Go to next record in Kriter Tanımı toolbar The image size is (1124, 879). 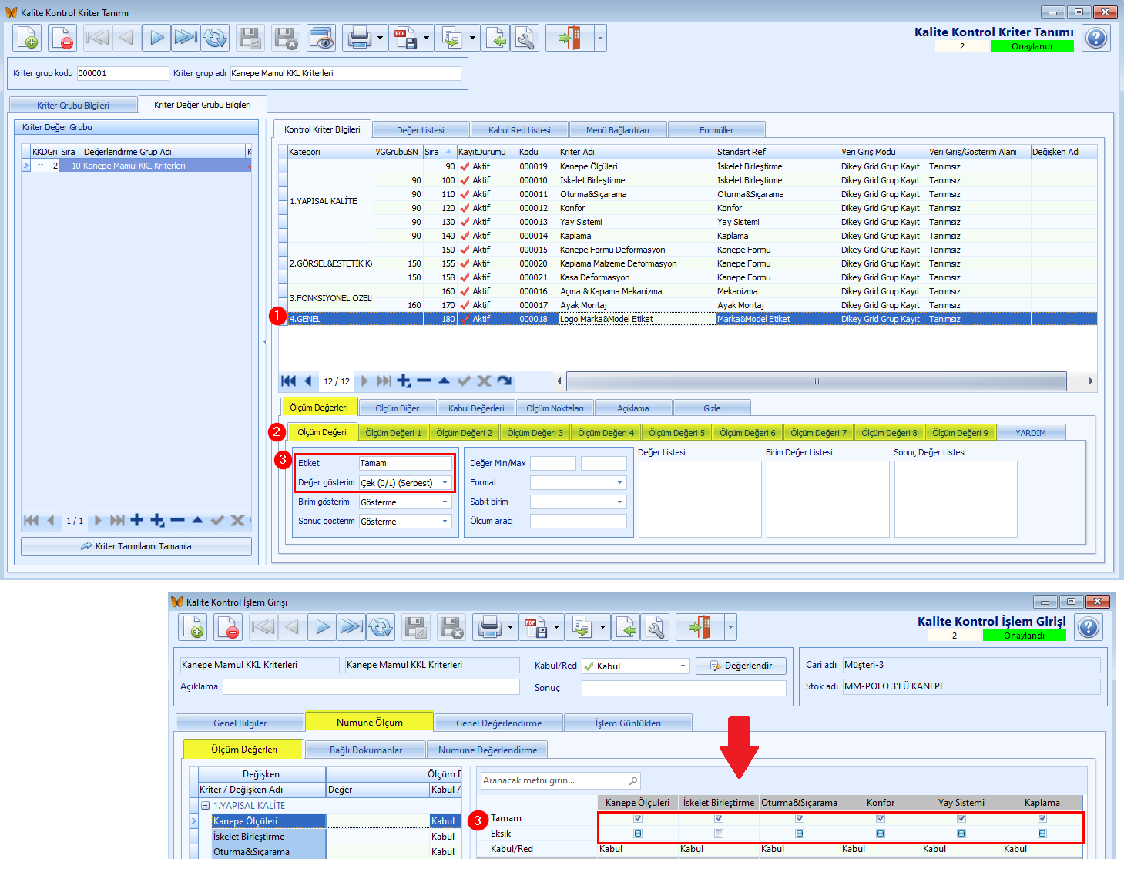click(x=156, y=38)
